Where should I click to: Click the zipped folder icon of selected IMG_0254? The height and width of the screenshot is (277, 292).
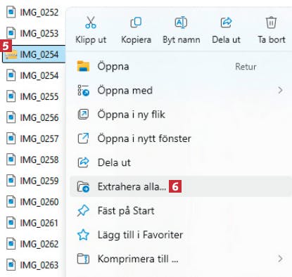pos(11,55)
